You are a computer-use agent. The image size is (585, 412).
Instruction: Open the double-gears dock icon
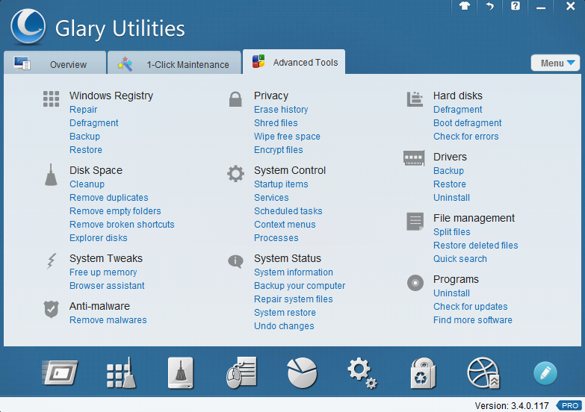click(362, 373)
